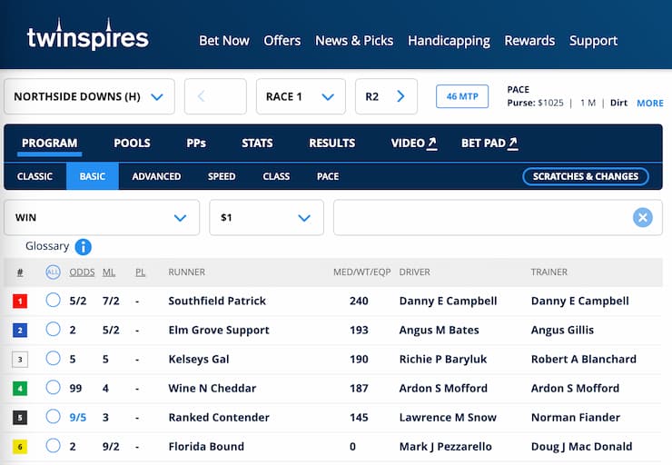
Task: Open WIN bet type dropdown
Action: tap(102, 217)
